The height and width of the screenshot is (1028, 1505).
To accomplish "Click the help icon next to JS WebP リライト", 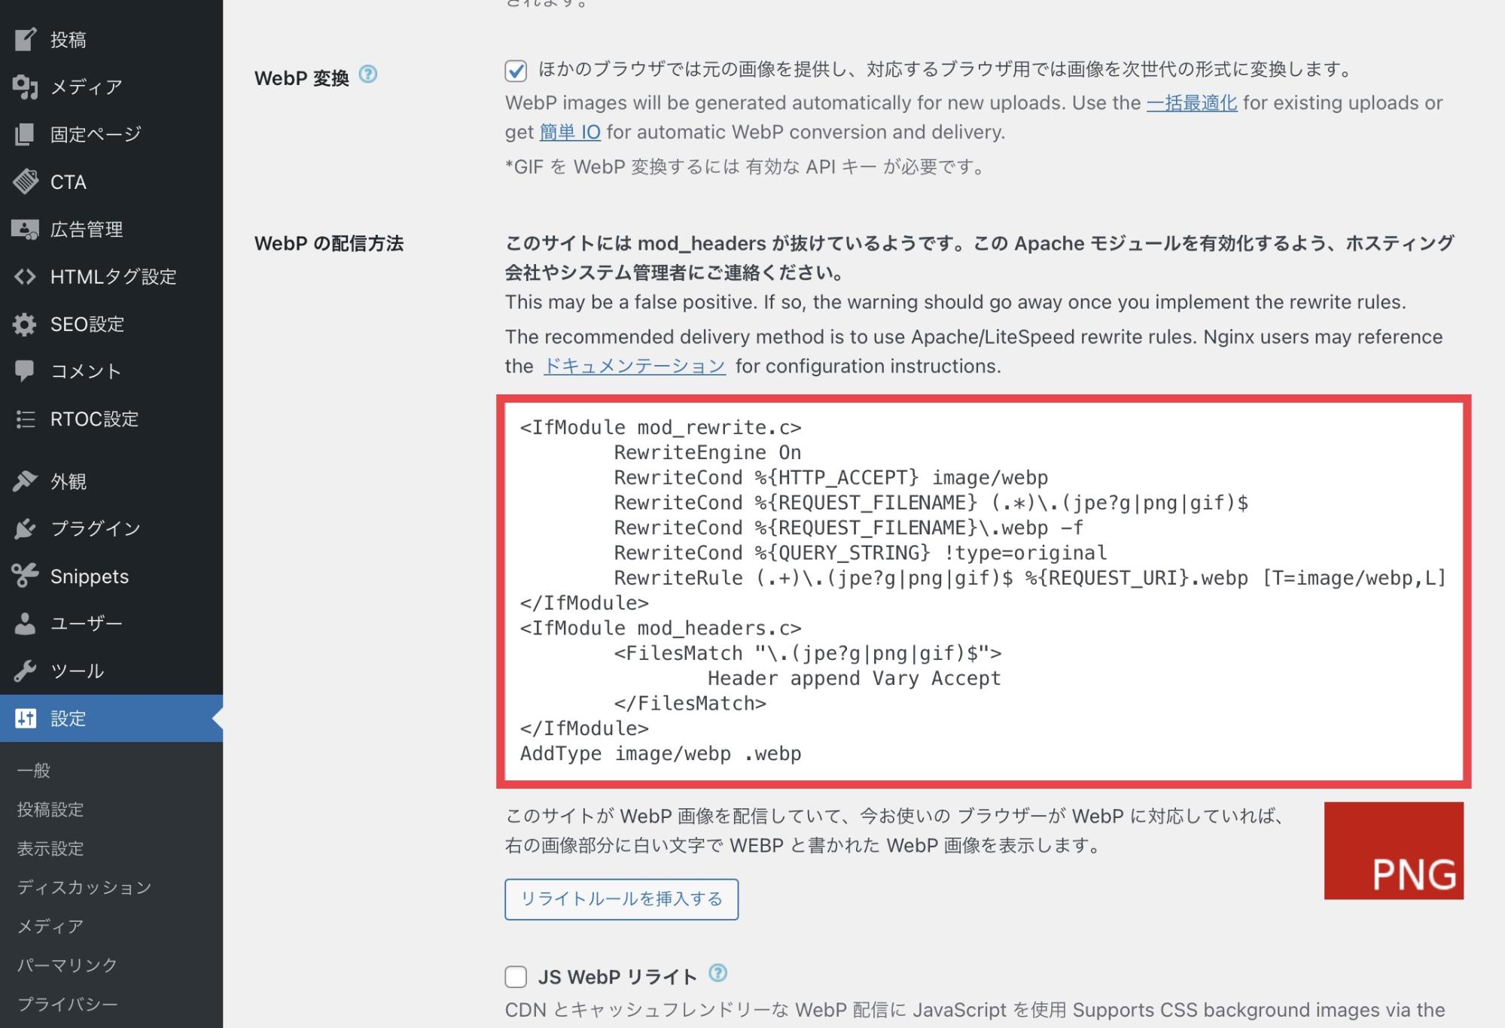I will point(718,973).
